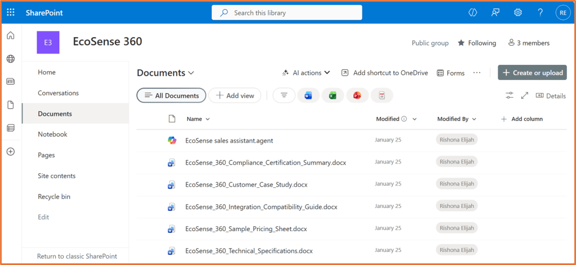Filter by PDF files icon
This screenshot has height=265, width=576.
[x=382, y=95]
